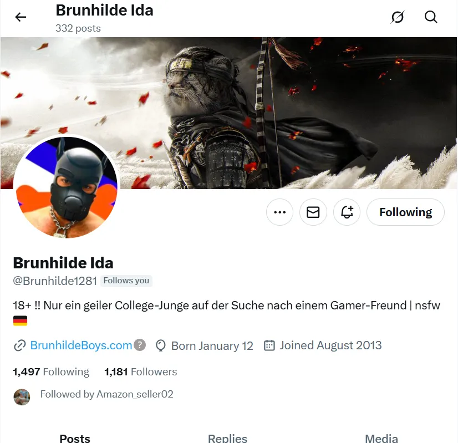Switch to the Media tab
The image size is (458, 443).
[x=381, y=438]
